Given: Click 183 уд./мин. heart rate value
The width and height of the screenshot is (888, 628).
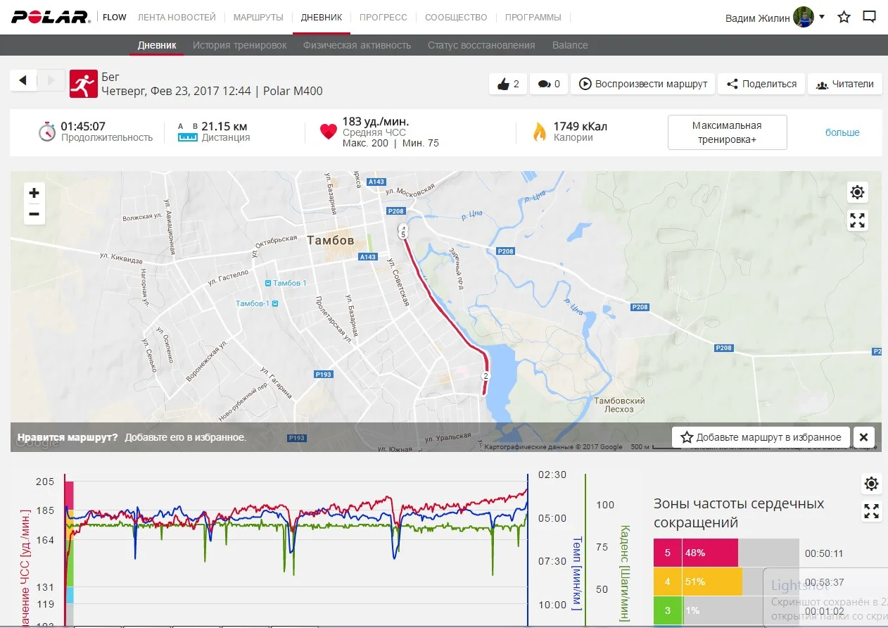Looking at the screenshot, I should point(376,122).
